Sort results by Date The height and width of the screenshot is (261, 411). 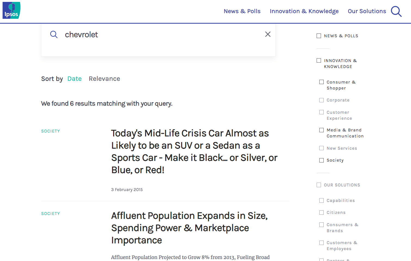(x=75, y=79)
